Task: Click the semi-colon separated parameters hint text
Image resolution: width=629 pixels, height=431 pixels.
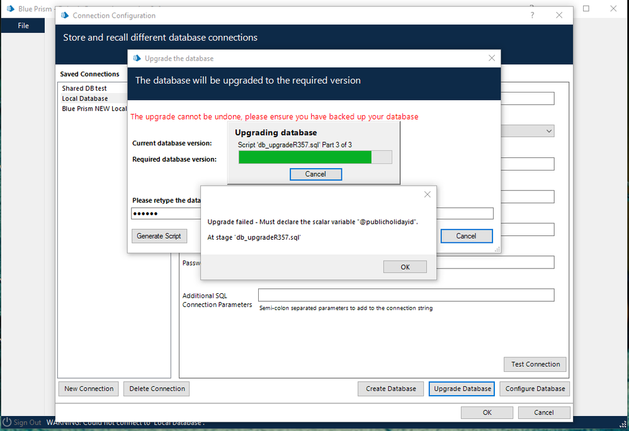Action: pos(346,308)
